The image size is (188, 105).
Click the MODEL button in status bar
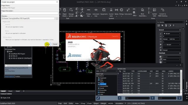[111, 104]
